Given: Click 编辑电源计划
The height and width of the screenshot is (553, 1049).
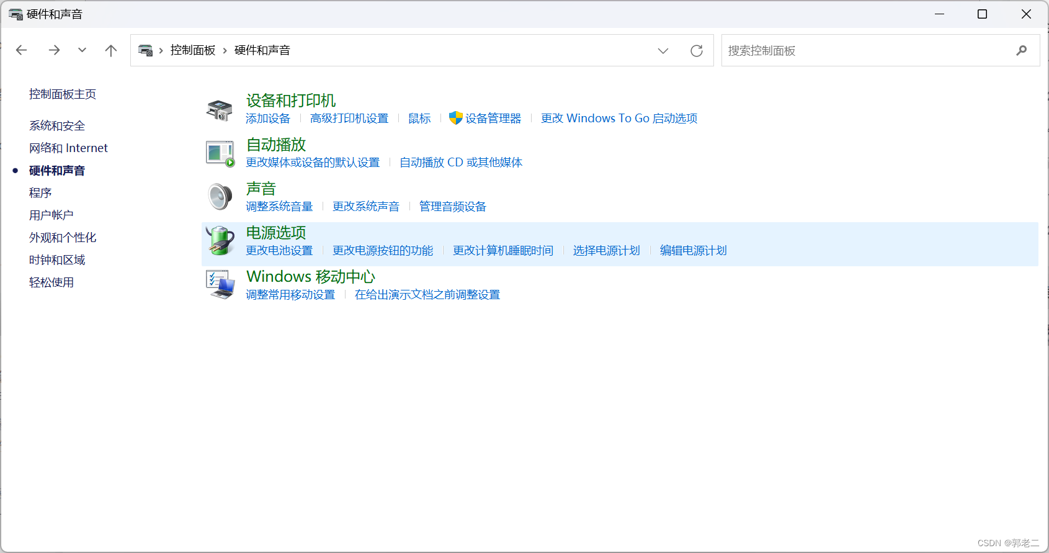Looking at the screenshot, I should (694, 250).
